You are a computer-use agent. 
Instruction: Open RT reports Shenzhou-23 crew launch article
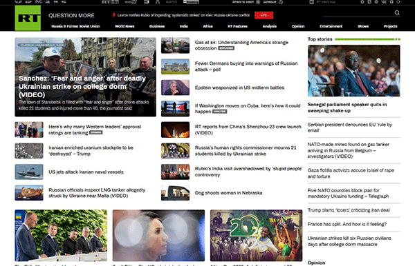(248, 130)
